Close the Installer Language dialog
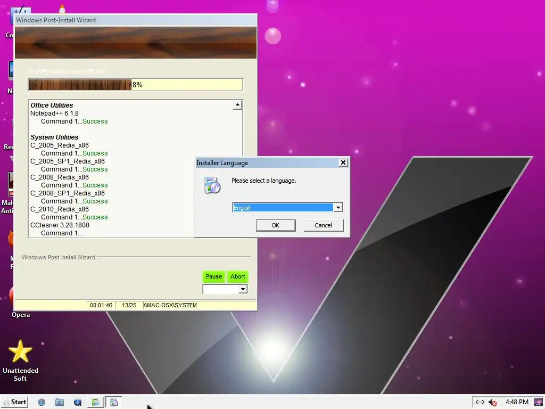Screen dimensions: 545x409 (343, 162)
